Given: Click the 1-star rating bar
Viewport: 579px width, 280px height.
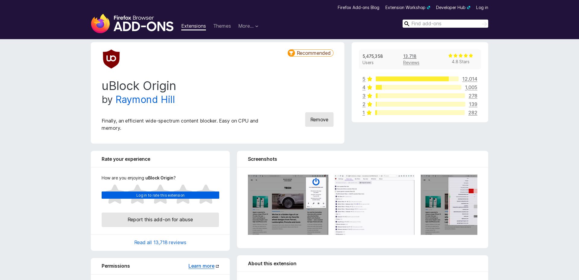Looking at the screenshot, I should click(420, 113).
